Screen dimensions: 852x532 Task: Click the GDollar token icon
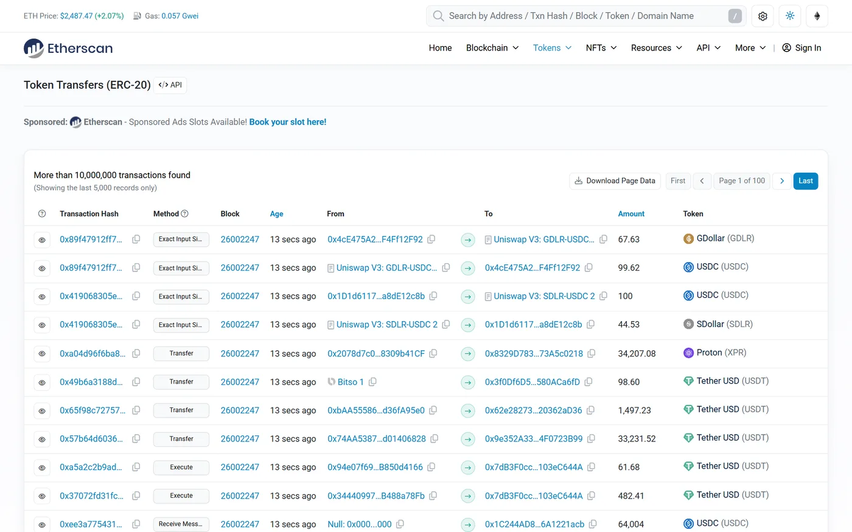pos(688,239)
